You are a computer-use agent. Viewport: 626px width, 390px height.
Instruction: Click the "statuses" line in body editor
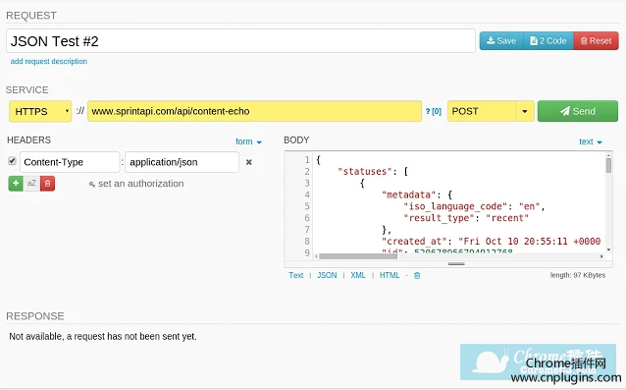click(x=373, y=172)
